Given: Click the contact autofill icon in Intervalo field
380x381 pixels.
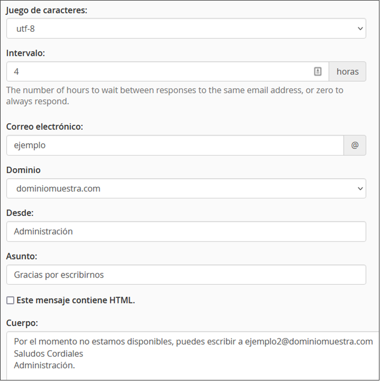Looking at the screenshot, I should point(317,72).
